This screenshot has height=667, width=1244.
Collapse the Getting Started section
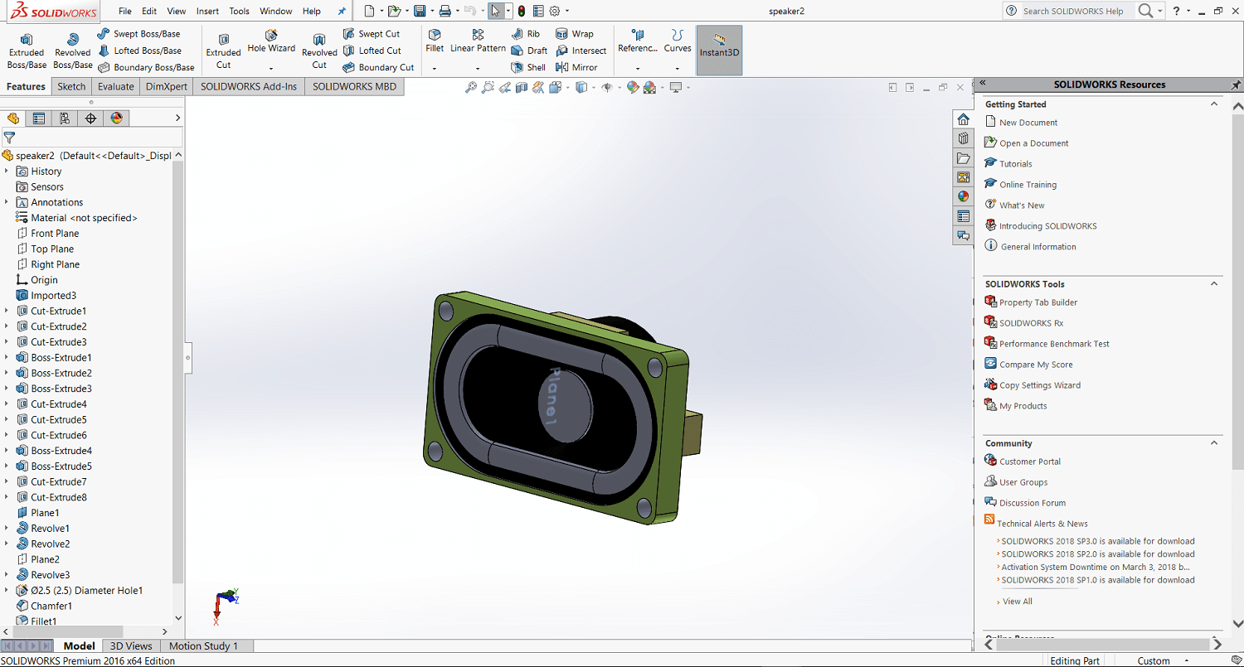1214,104
